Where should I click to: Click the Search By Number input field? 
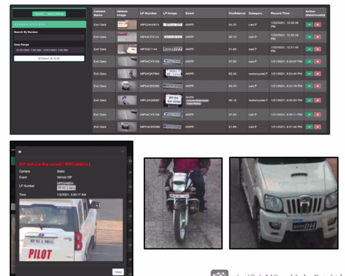49,37
